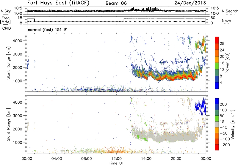This screenshot has width=238, height=165.
Task: Click 'normal (fast) 151 IF' text
Action: click(47, 29)
